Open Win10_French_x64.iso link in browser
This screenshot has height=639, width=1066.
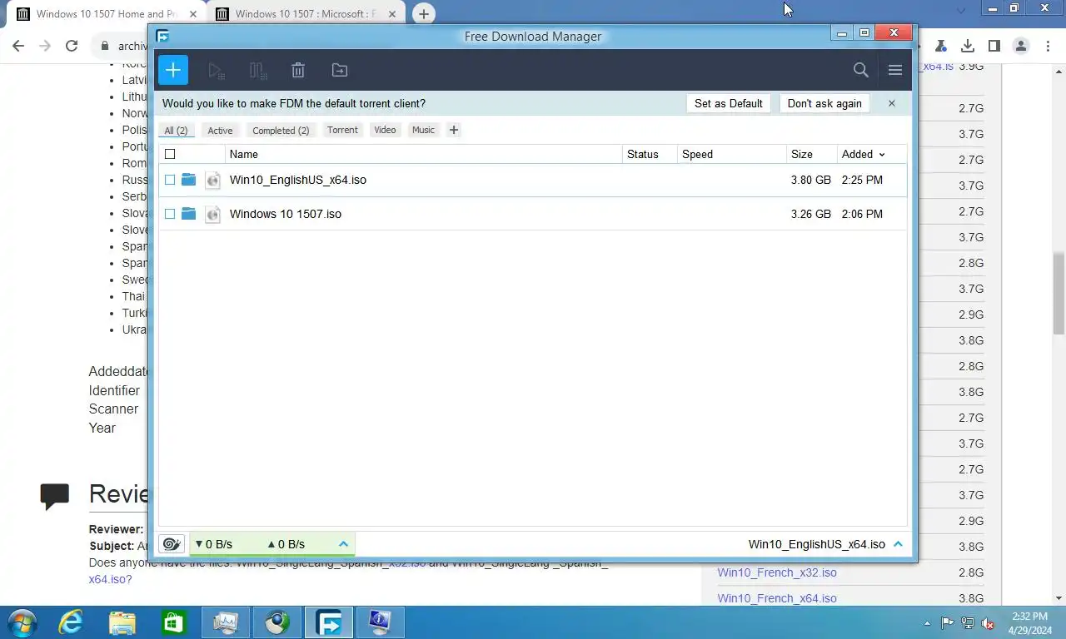pos(777,598)
